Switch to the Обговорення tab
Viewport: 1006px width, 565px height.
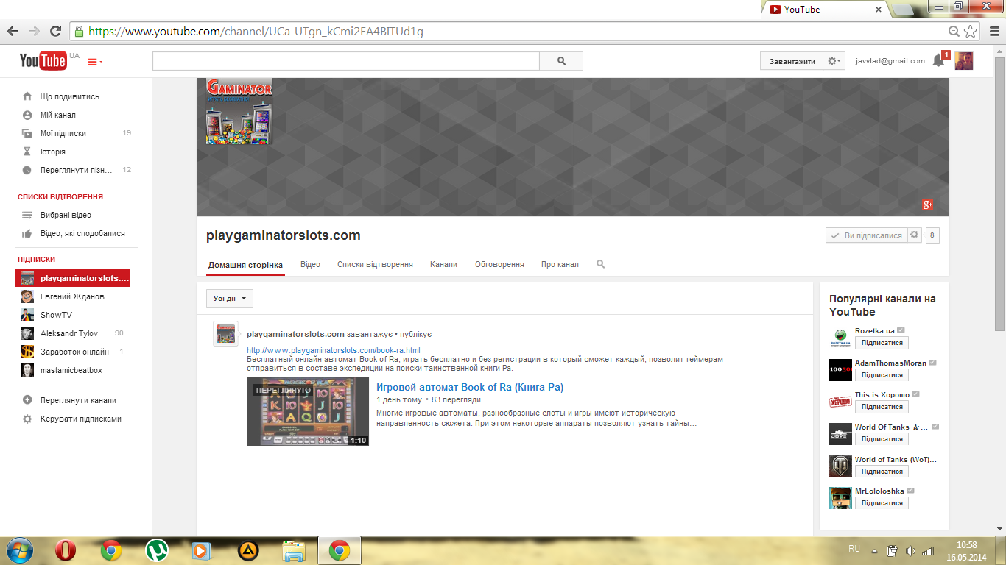499,264
